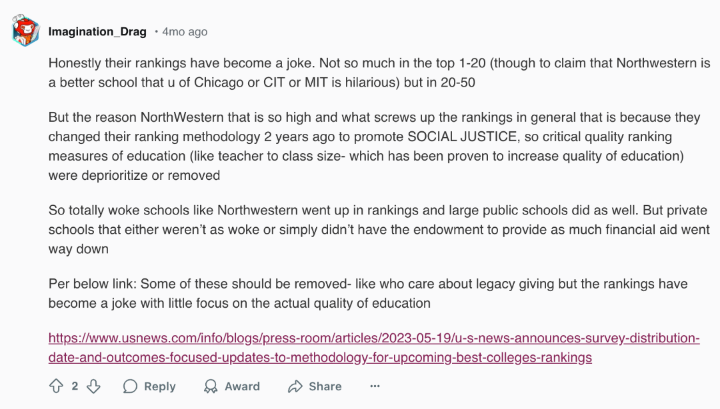This screenshot has height=409, width=720.
Task: Downvote the comment with the down arrow
Action: (94, 386)
